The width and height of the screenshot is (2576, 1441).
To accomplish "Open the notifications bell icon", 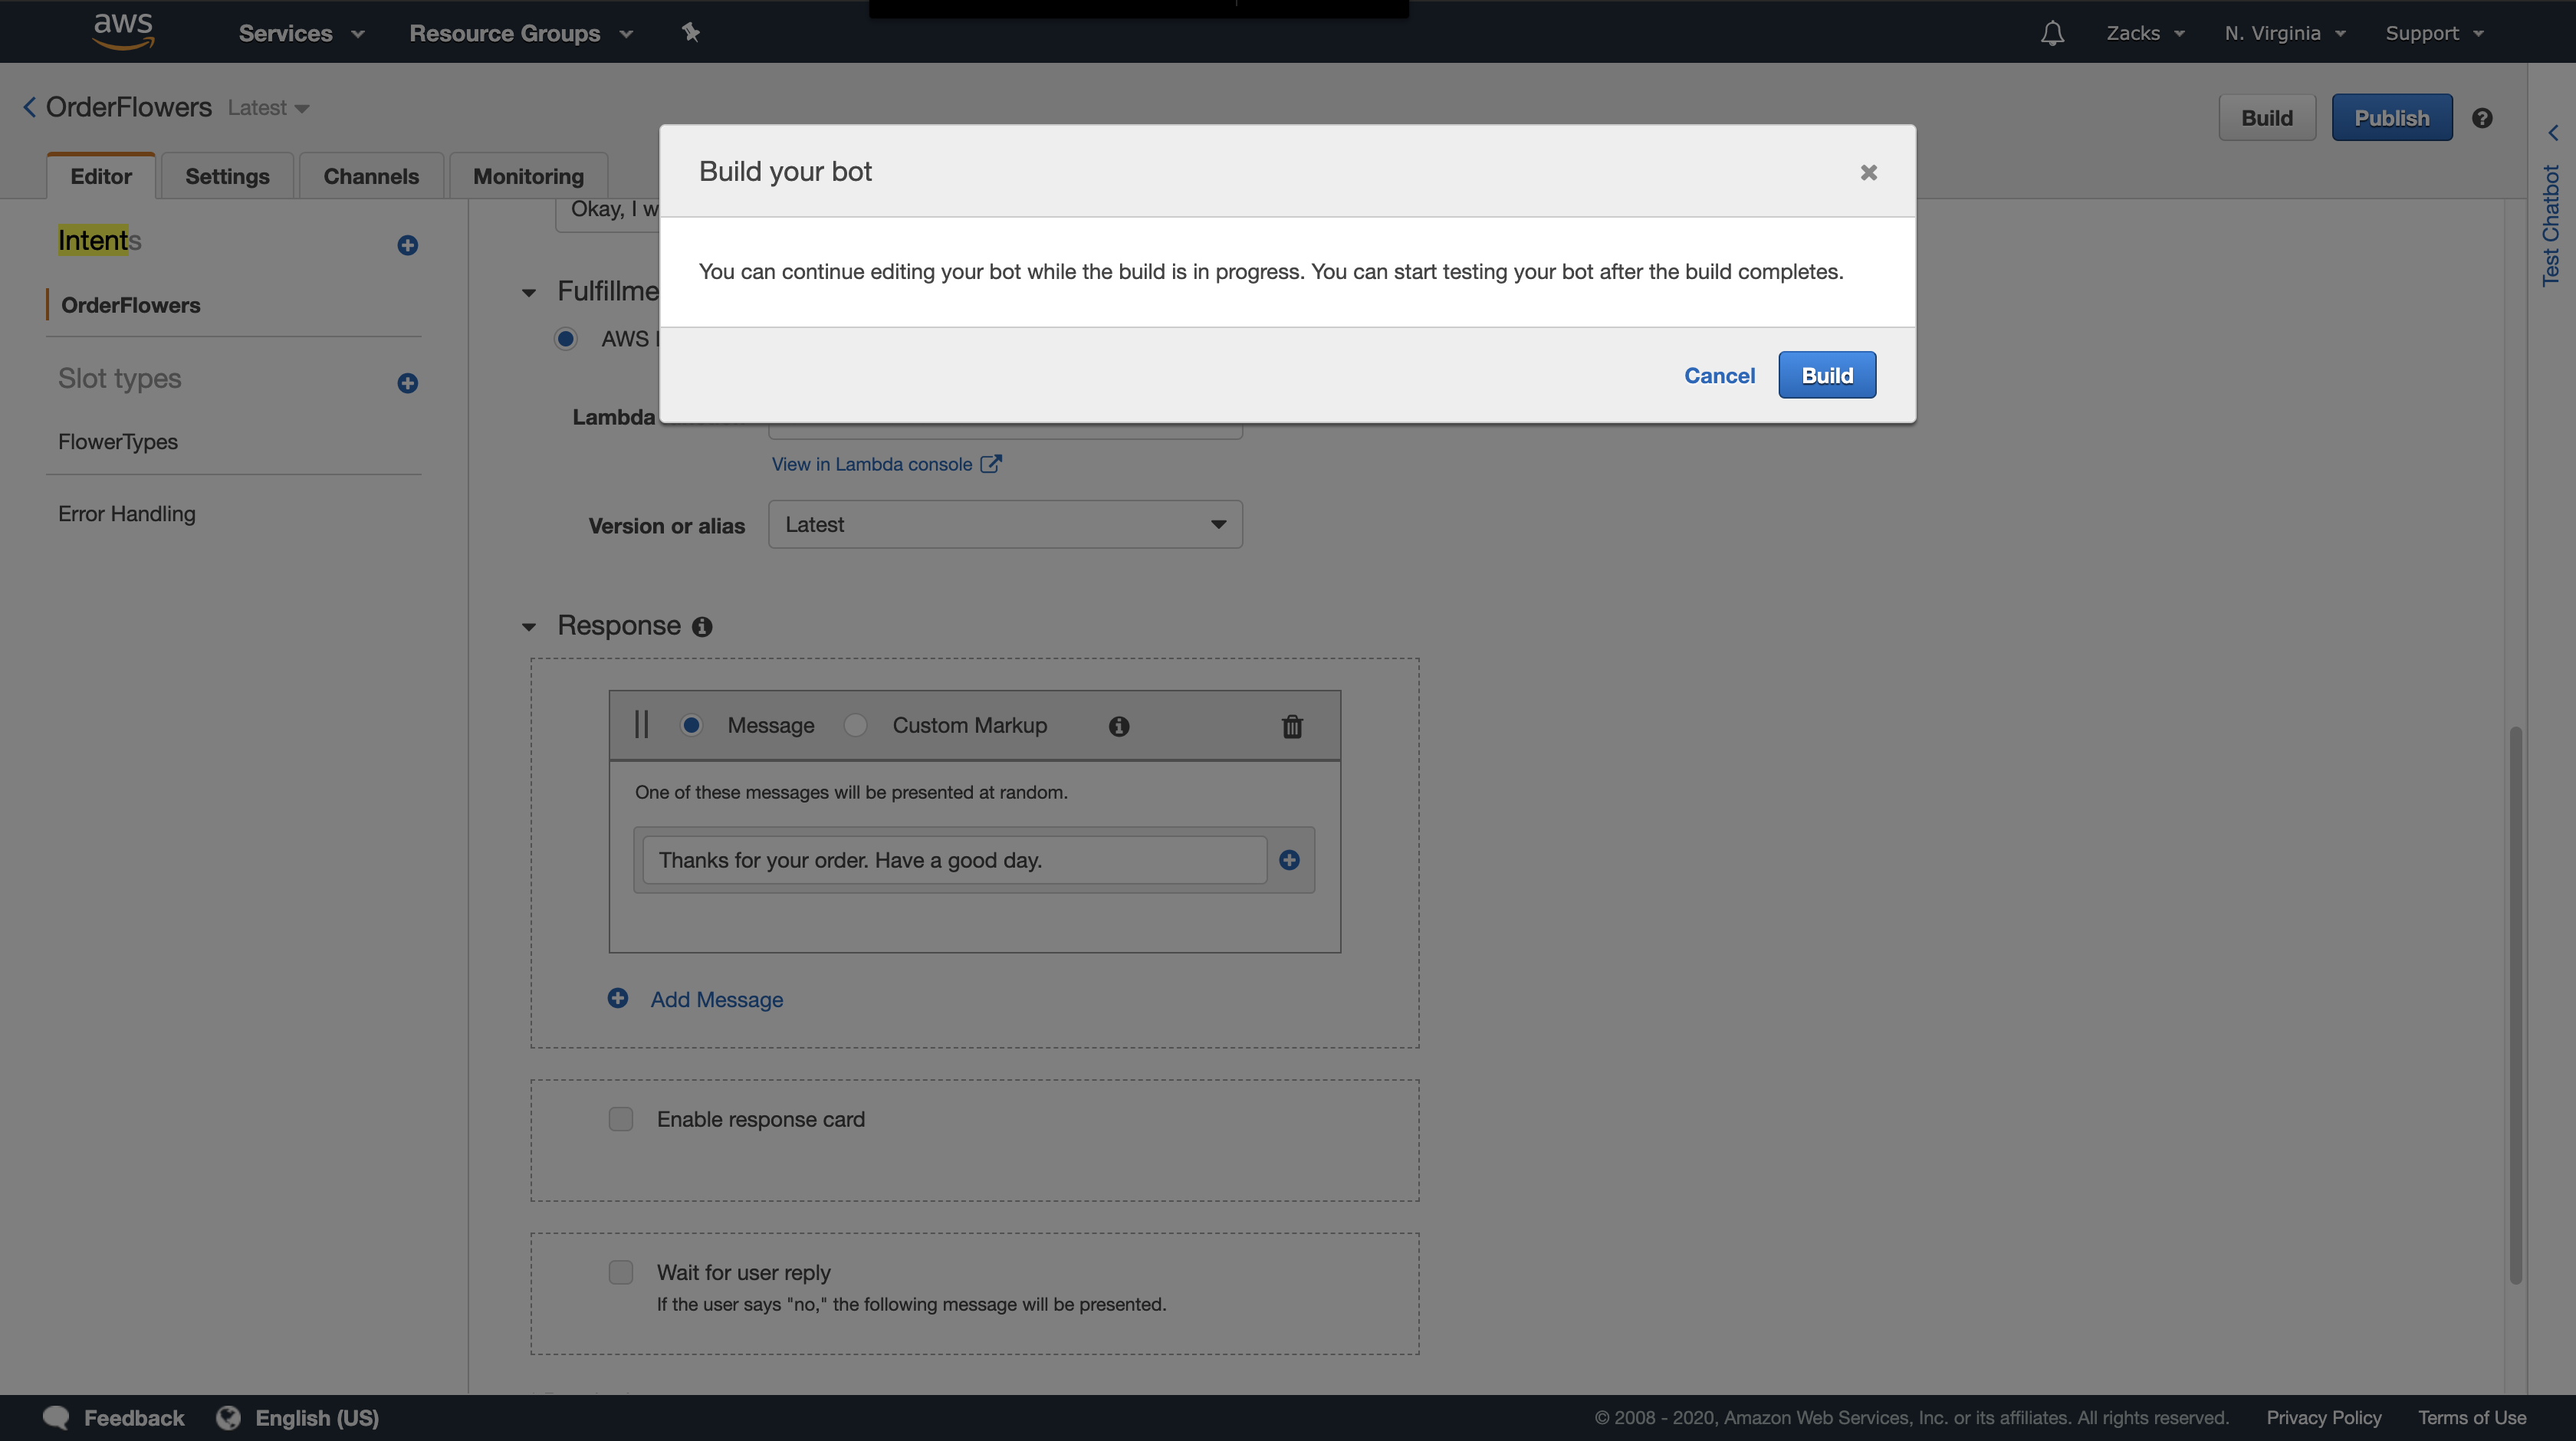I will (x=2052, y=33).
